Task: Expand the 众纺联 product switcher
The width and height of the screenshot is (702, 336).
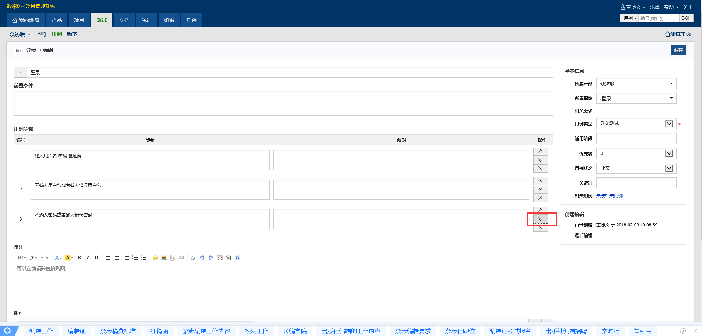Action: tap(20, 34)
